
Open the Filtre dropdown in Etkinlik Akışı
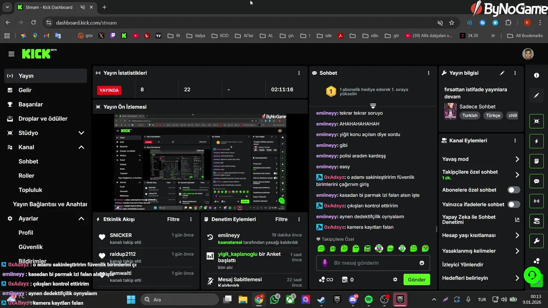[173, 219]
